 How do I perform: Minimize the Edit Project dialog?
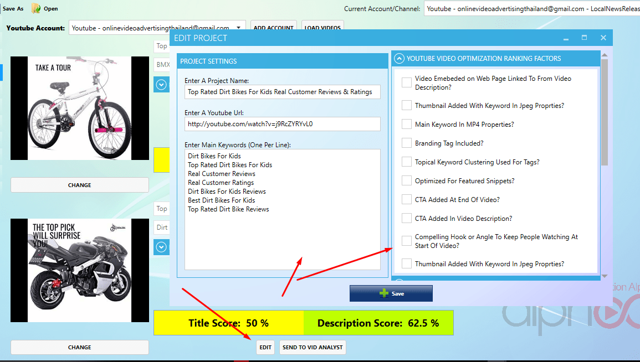pyautogui.click(x=566, y=38)
